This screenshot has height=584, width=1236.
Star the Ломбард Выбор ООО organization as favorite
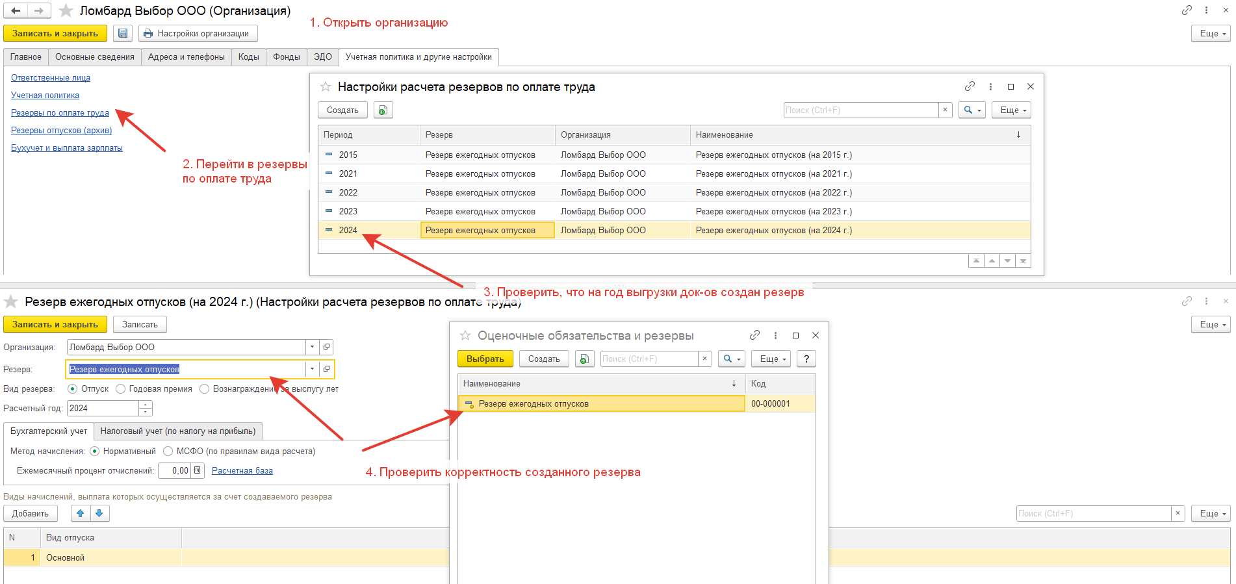coord(66,11)
